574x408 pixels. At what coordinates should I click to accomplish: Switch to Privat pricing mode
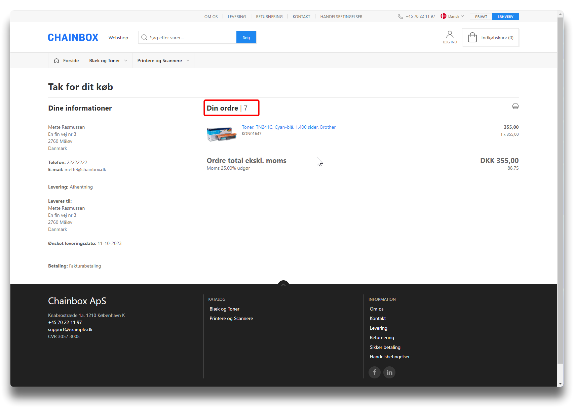[x=481, y=16]
